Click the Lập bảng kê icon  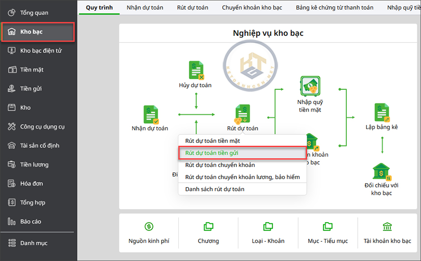click(382, 113)
